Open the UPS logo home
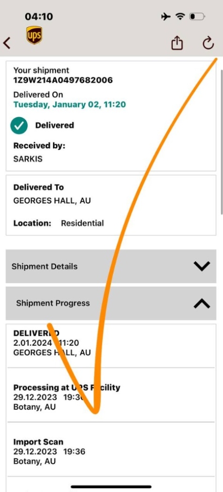 point(34,35)
